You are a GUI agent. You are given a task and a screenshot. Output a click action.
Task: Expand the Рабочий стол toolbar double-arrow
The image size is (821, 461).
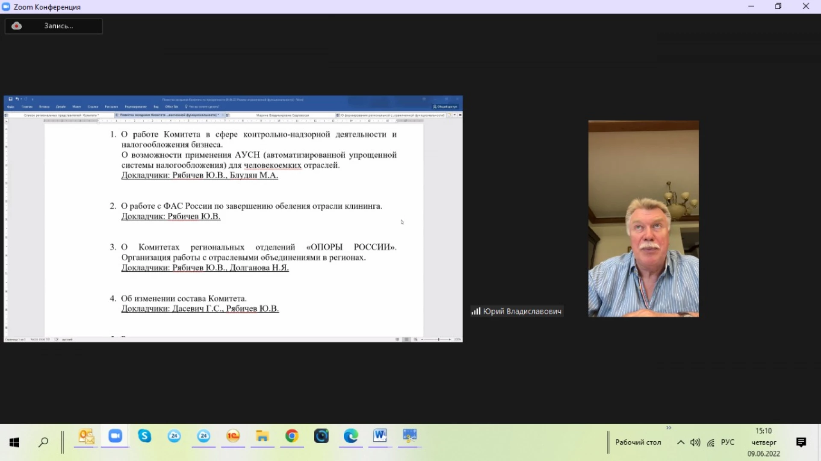(669, 428)
